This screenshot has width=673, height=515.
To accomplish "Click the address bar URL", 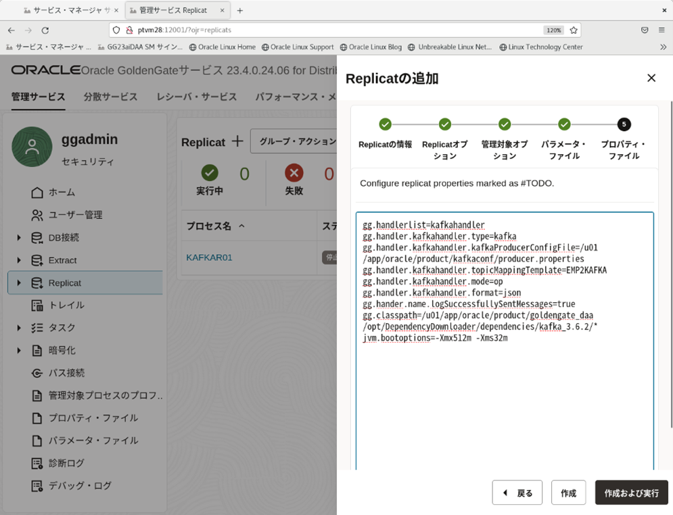I will point(185,30).
